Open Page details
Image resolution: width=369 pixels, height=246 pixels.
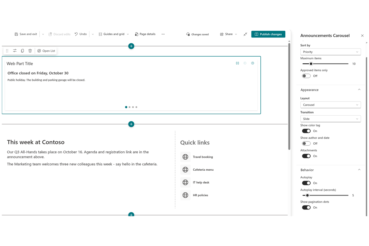tap(145, 34)
